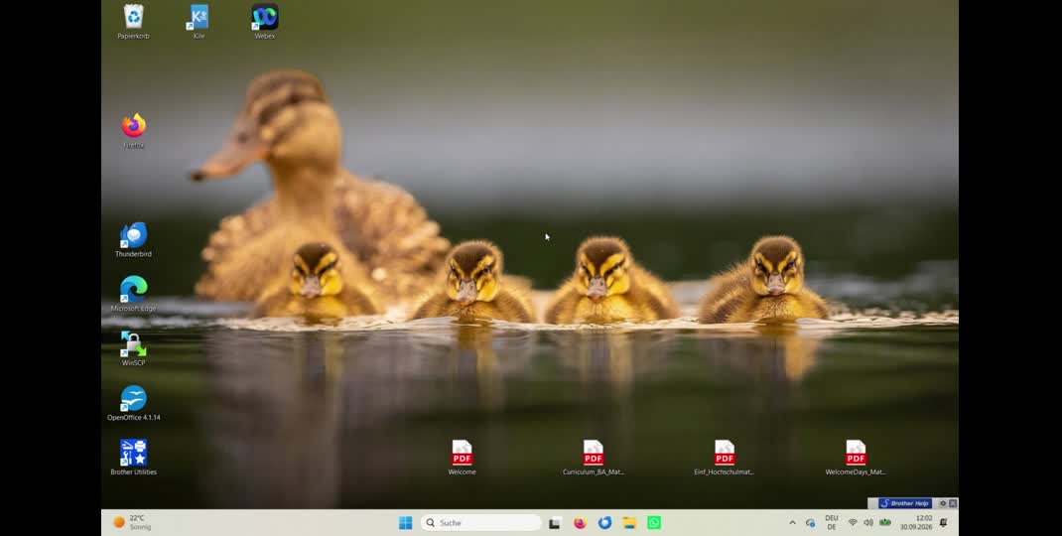Select the Welcome PDF file
Screen dimensions: 1062x536
(462, 458)
